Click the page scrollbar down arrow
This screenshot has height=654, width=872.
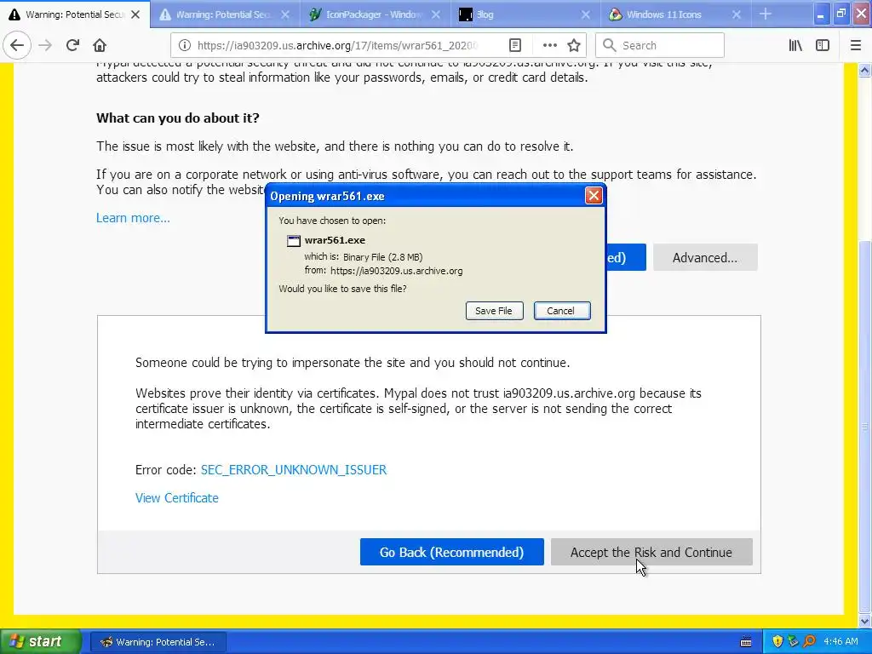pos(864,621)
